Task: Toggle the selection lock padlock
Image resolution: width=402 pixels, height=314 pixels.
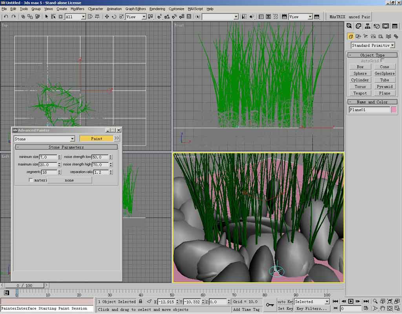Action: [141, 301]
